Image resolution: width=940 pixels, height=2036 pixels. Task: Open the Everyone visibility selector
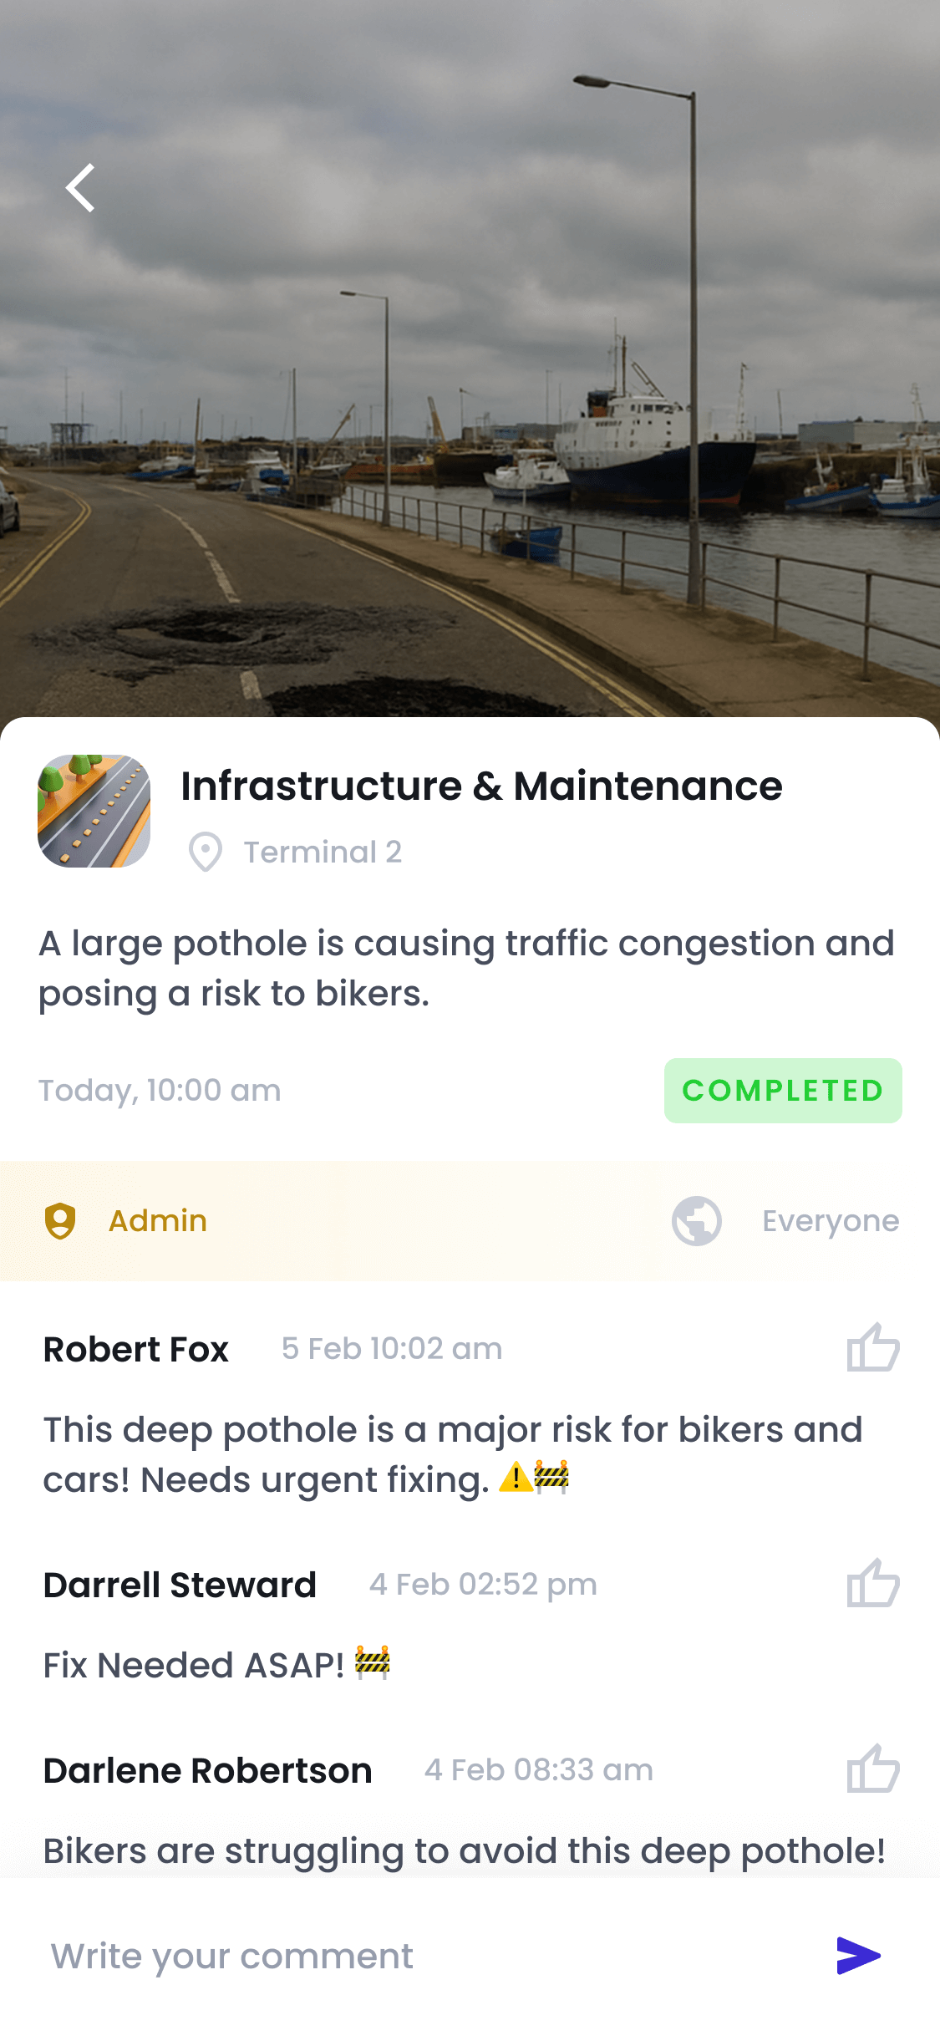pos(830,1221)
